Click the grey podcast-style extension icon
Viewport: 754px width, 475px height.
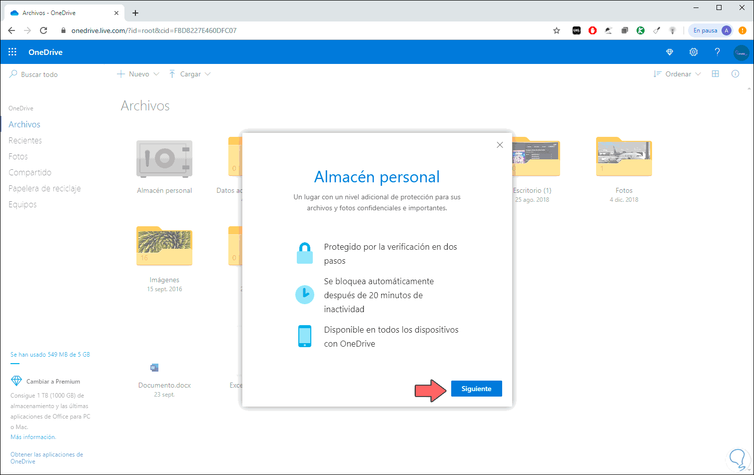point(673,30)
